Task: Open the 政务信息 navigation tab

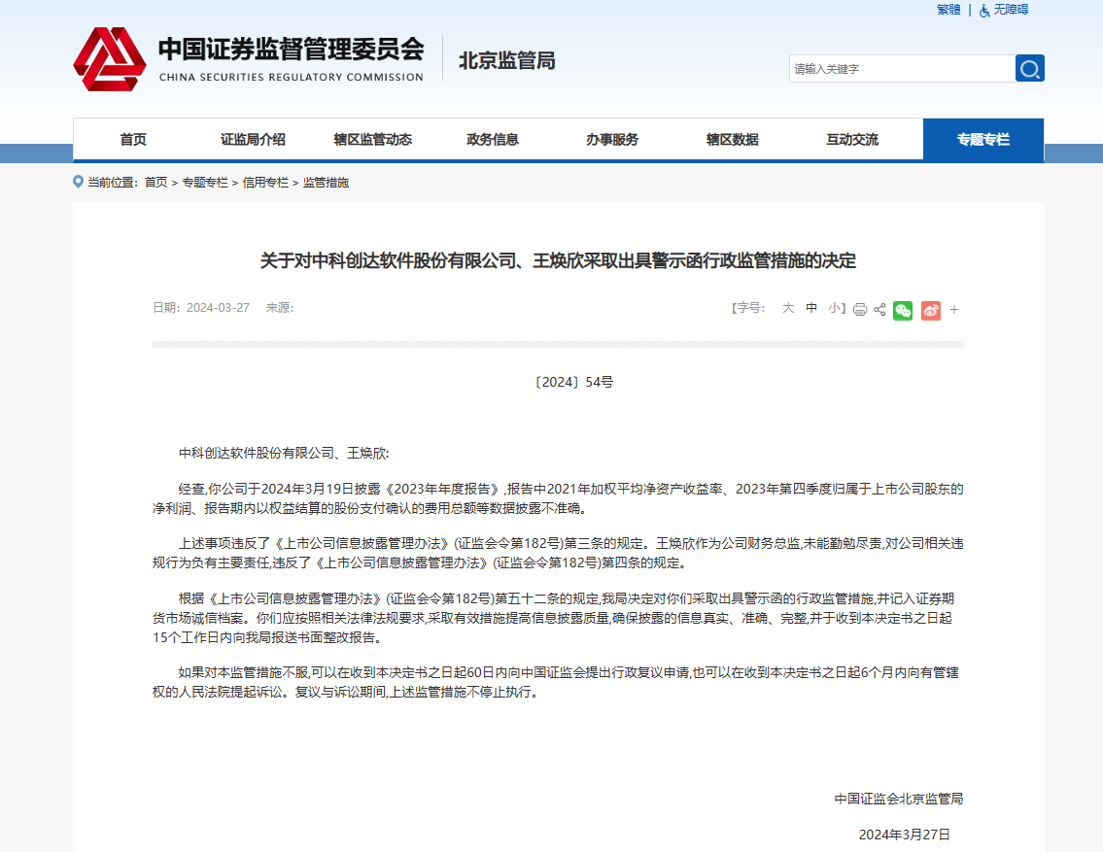Action: (x=493, y=139)
